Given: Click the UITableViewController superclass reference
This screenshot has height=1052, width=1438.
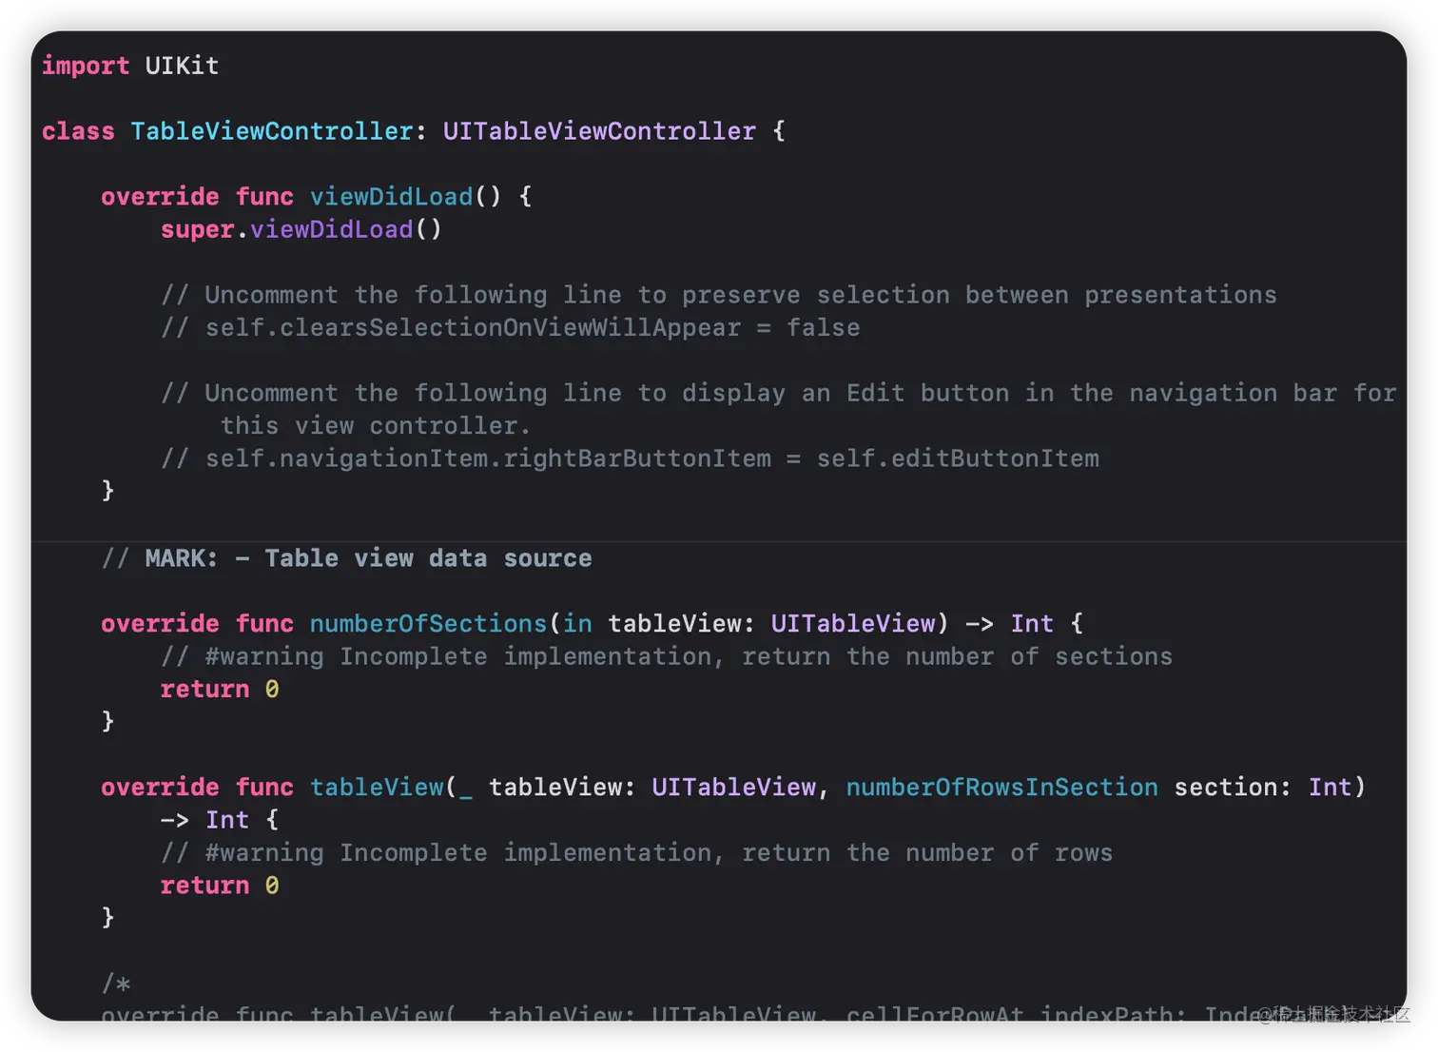Looking at the screenshot, I should click(x=599, y=131).
